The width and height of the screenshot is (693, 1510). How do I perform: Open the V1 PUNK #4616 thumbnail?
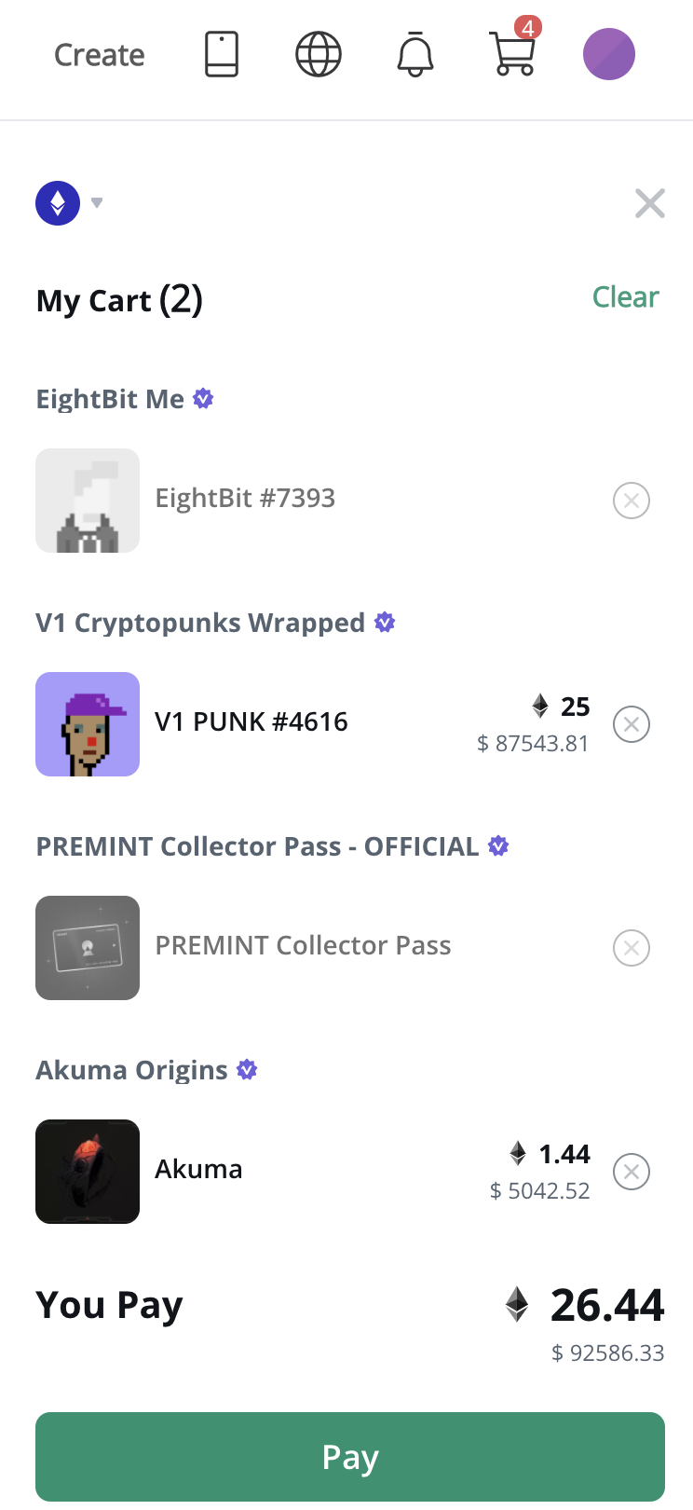(88, 724)
